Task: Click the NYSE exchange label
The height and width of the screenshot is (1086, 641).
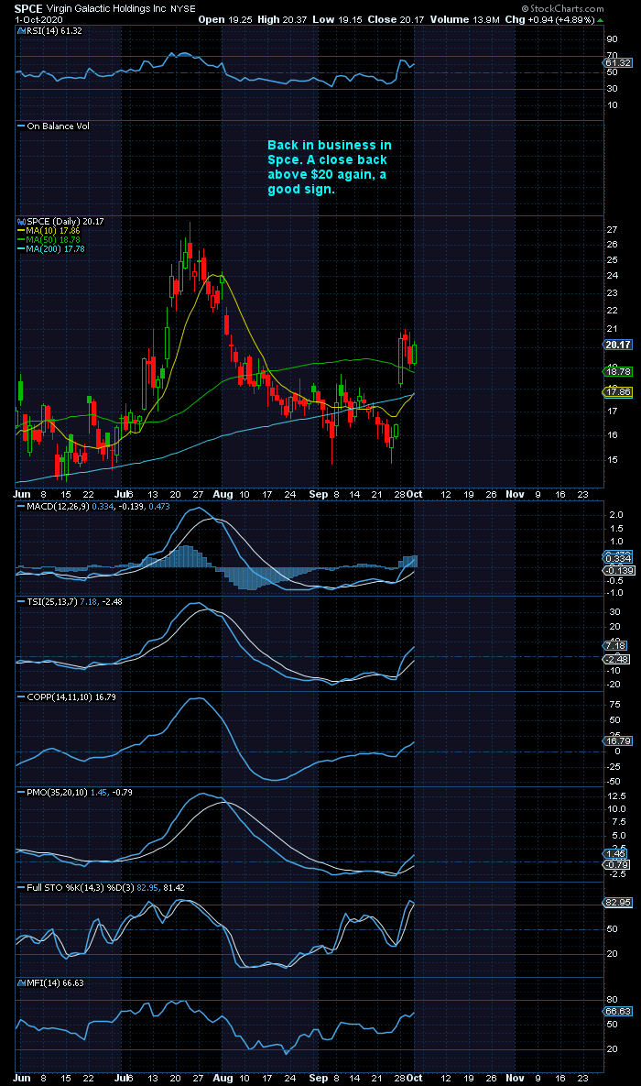Action: click(183, 10)
